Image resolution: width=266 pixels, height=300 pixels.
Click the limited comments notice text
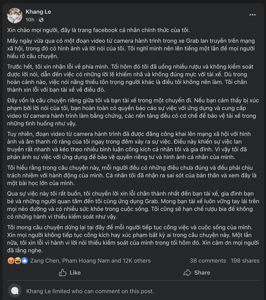point(90,291)
